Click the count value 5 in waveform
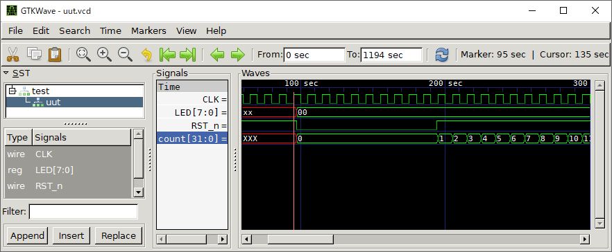The width and height of the screenshot is (612, 252). [498, 138]
